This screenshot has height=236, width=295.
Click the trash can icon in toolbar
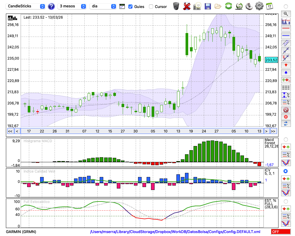click(176, 6)
